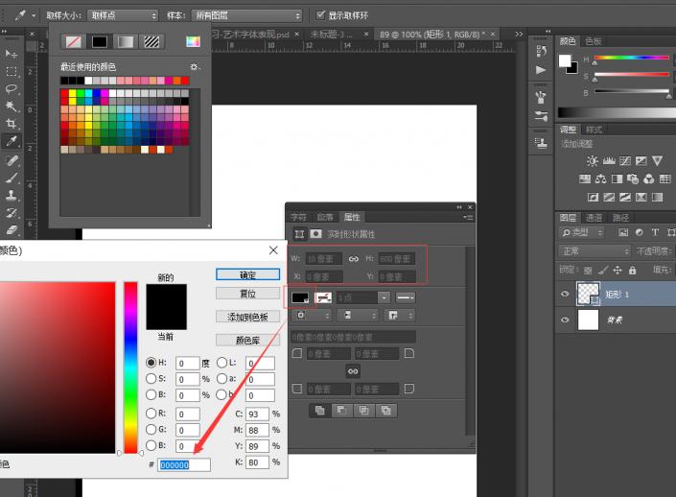Open the stroke alignment dropdown in Properties

tap(312, 316)
